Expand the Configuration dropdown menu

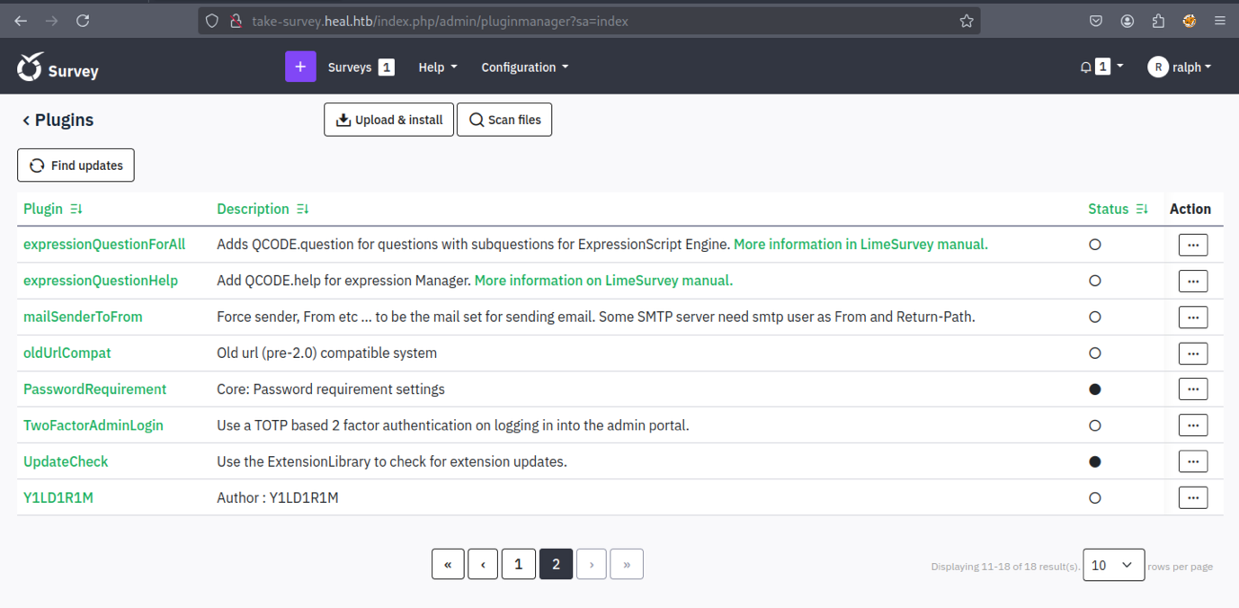tap(524, 67)
